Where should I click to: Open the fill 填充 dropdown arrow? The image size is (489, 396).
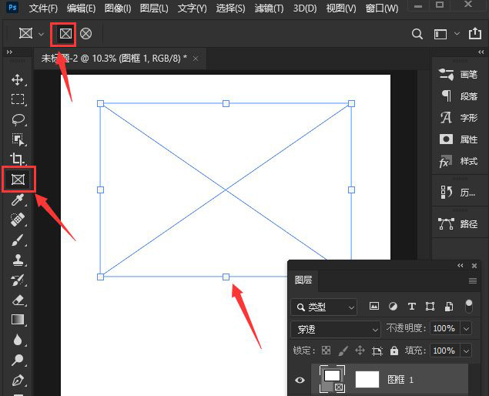(466, 351)
